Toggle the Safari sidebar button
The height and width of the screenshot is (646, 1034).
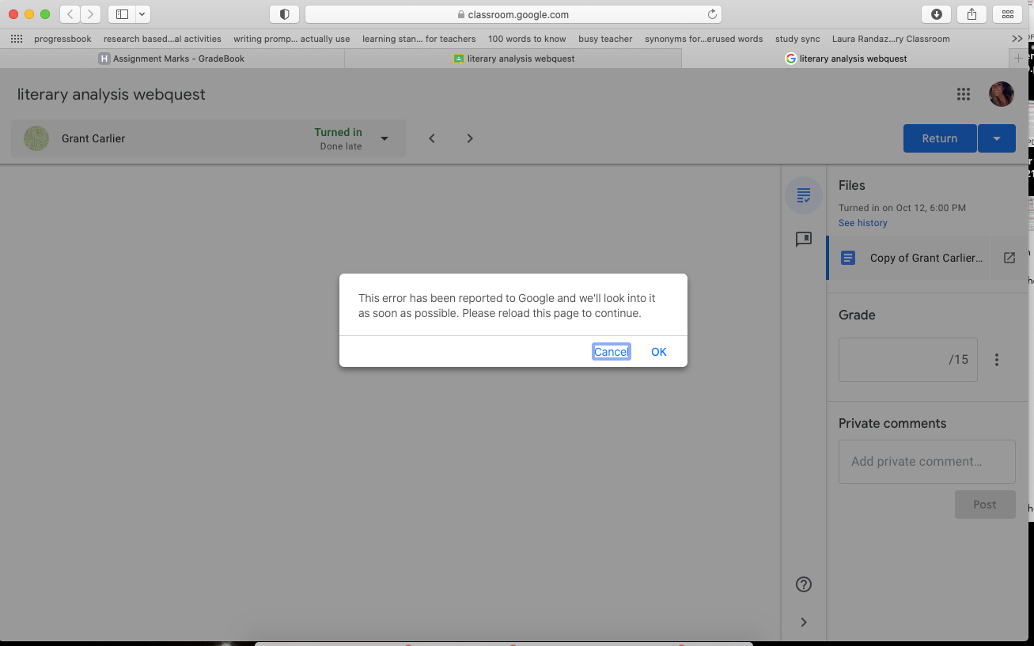[x=122, y=14]
